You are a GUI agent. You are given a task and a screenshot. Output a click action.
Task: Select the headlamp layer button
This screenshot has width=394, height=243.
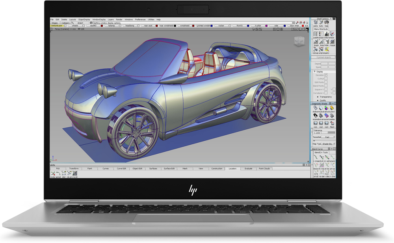[130, 26]
